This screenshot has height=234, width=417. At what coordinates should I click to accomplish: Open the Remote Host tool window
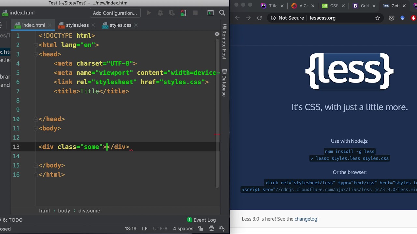click(x=224, y=42)
